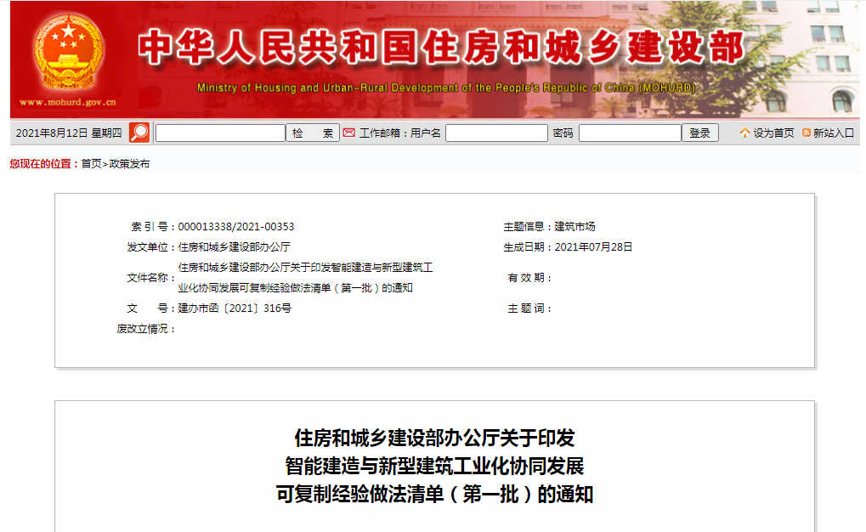The image size is (866, 532).
Task: Click the 文件名称 label
Action: pos(151,278)
